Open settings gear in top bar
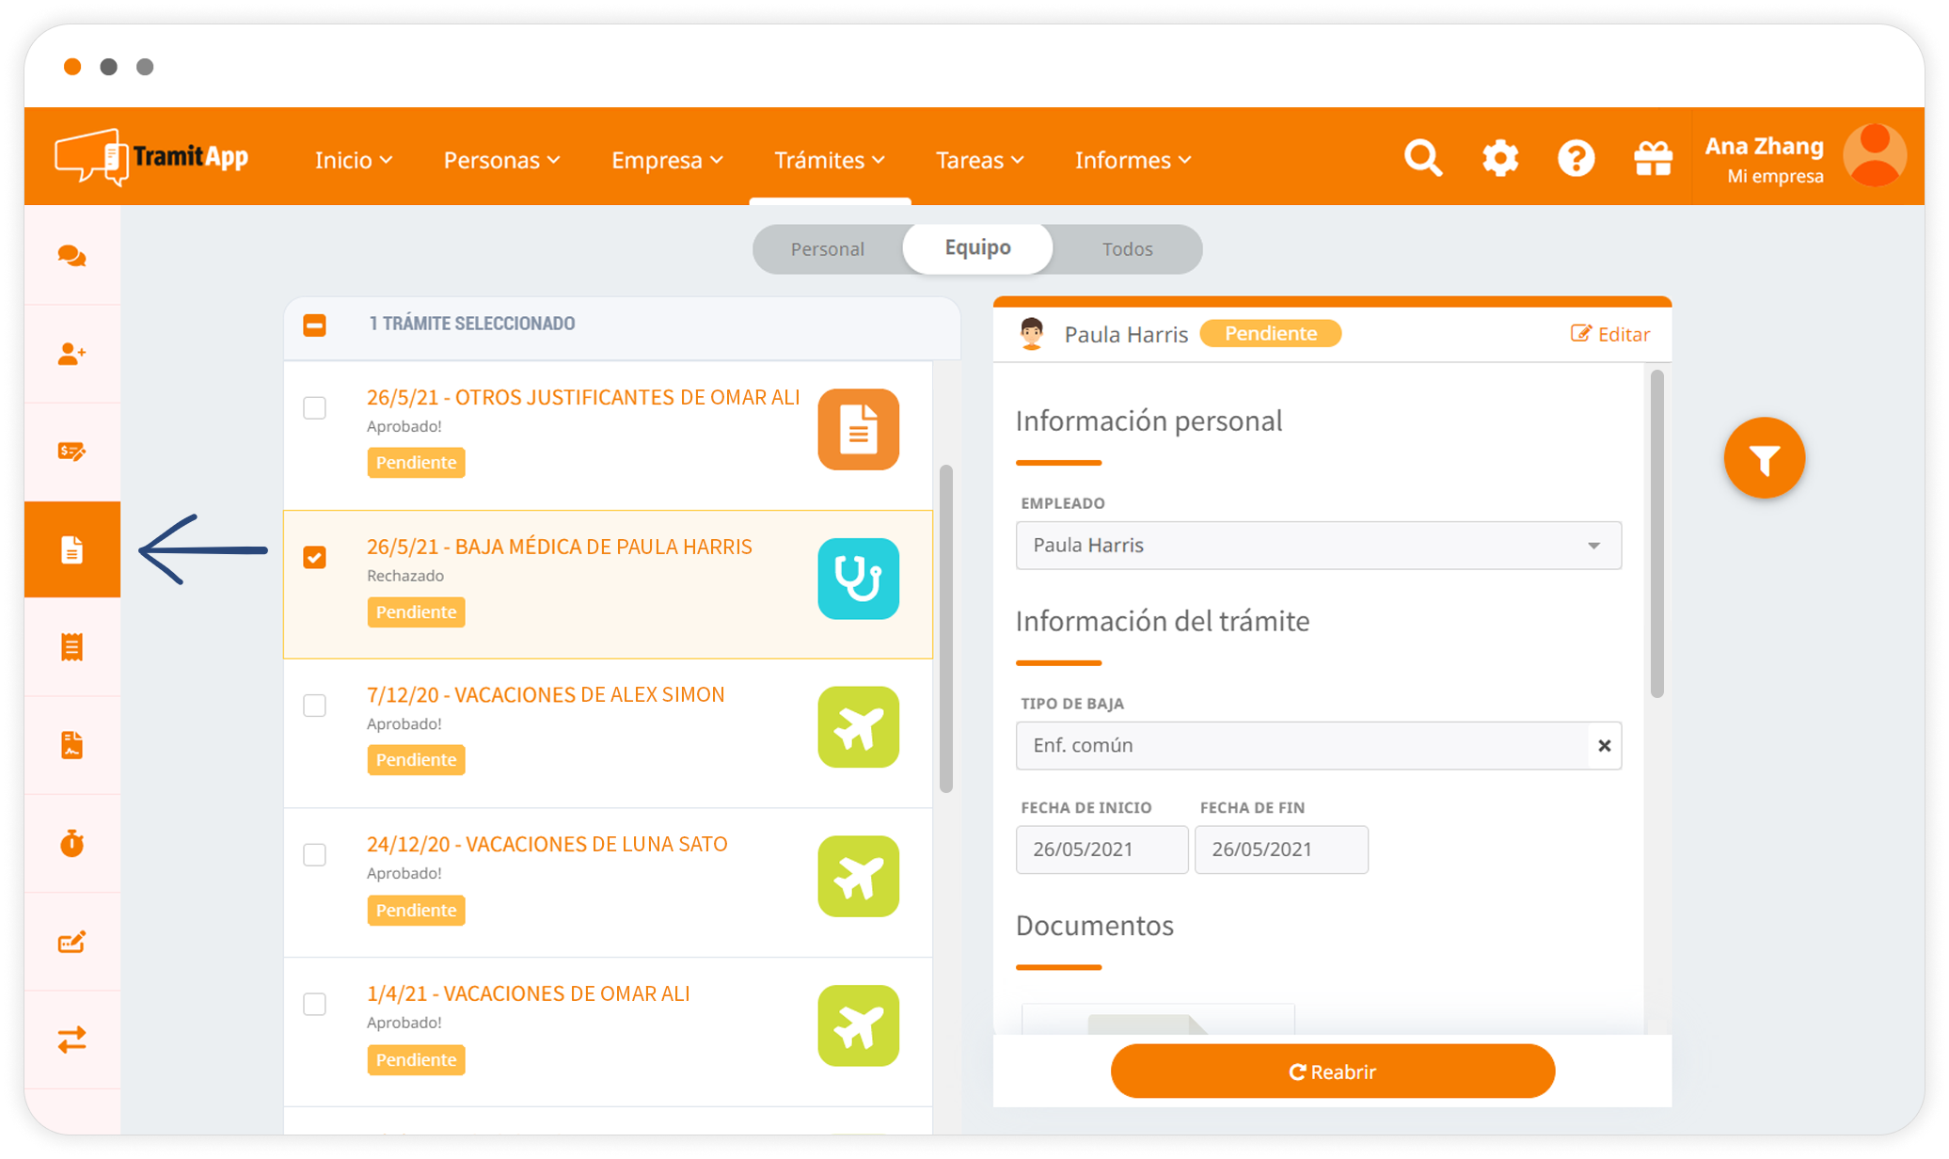The height and width of the screenshot is (1159, 1949). tap(1499, 158)
